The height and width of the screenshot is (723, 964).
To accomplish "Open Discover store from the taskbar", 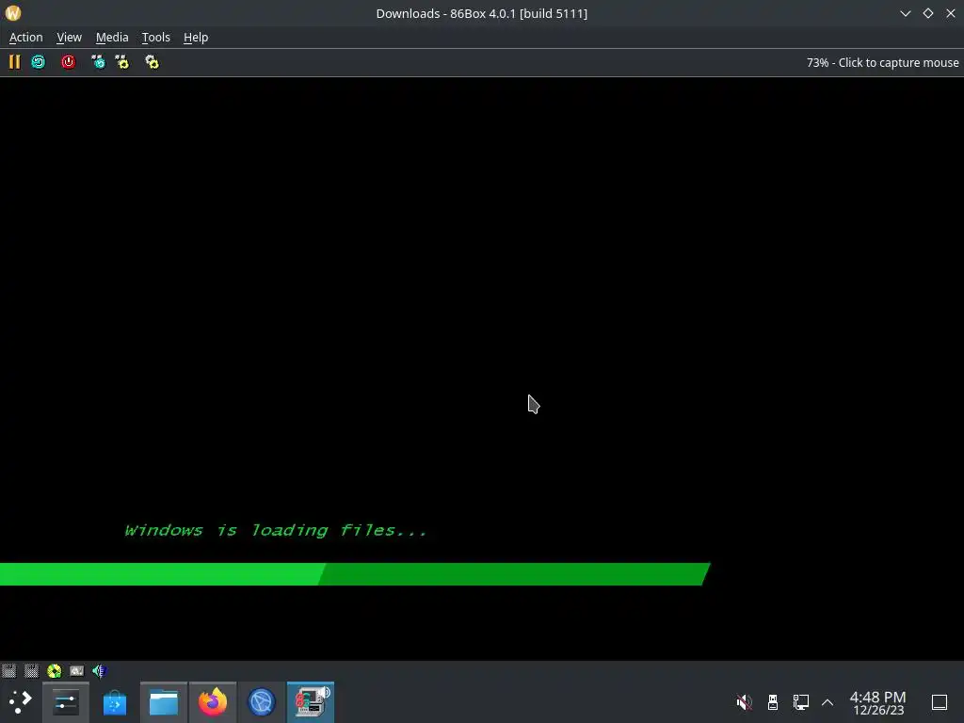I will click(114, 702).
